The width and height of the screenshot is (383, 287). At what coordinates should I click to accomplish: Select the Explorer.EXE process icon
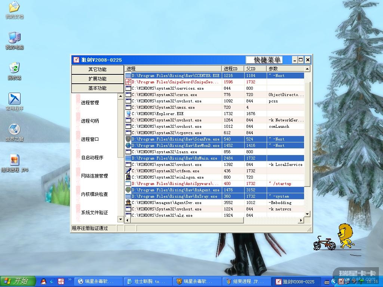coord(128,114)
